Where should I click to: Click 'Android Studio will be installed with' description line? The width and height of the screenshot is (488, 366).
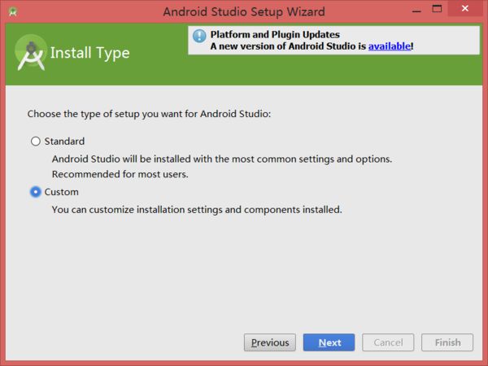[x=222, y=159]
